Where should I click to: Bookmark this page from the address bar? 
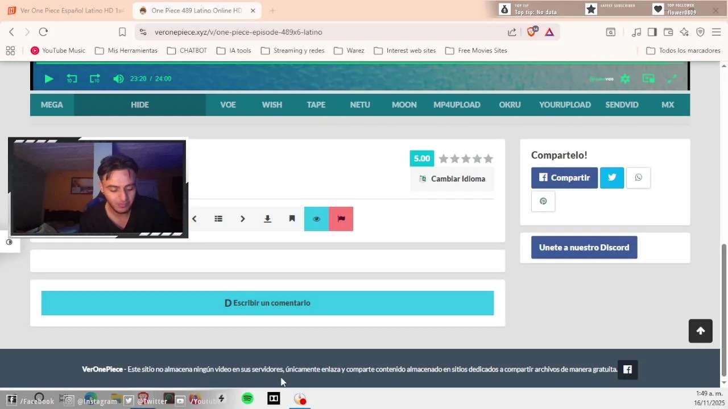pyautogui.click(x=122, y=32)
